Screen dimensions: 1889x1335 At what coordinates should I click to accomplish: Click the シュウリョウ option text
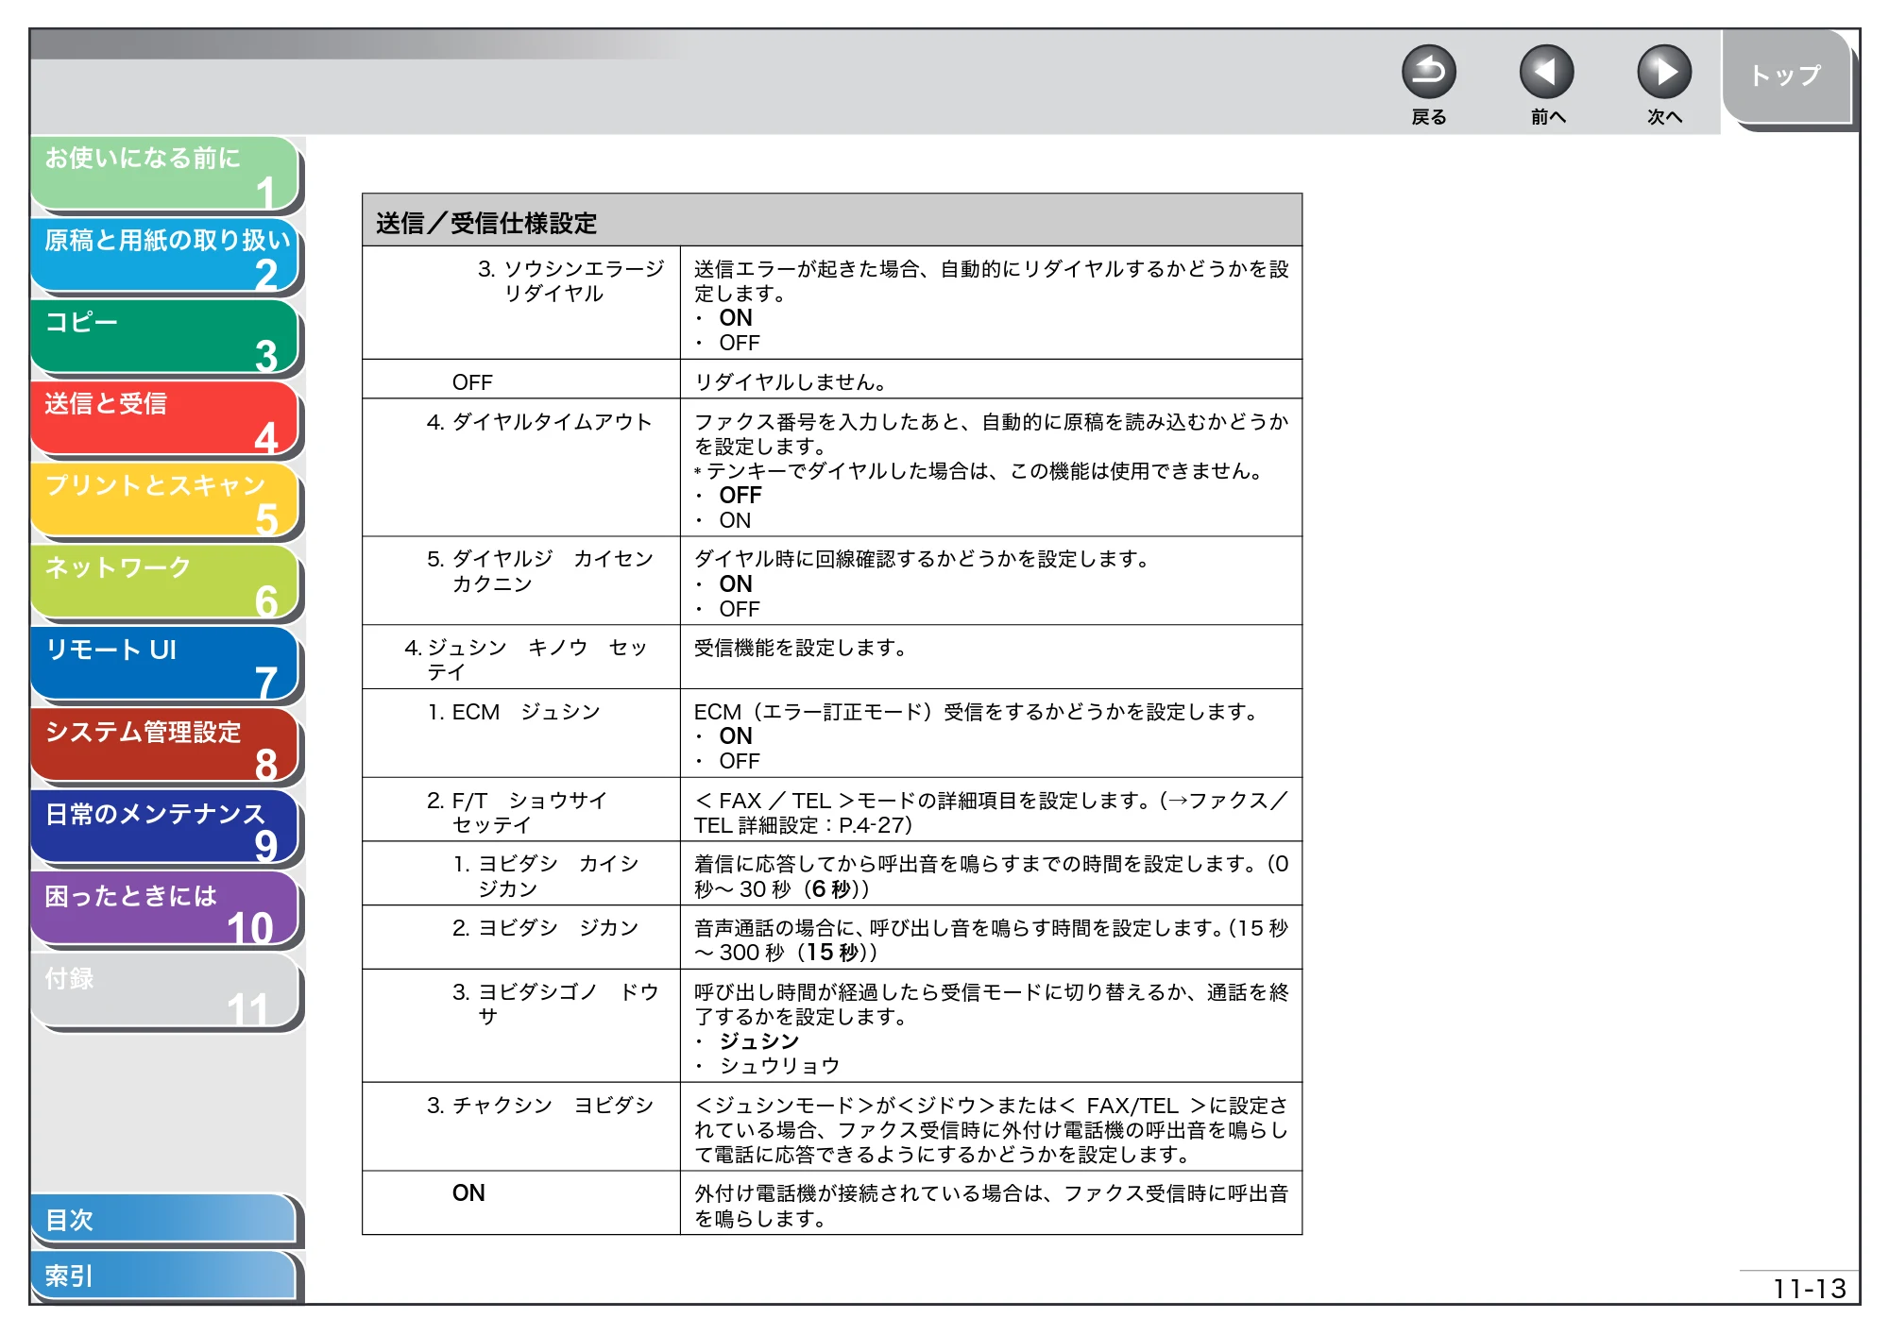pyautogui.click(x=779, y=1066)
